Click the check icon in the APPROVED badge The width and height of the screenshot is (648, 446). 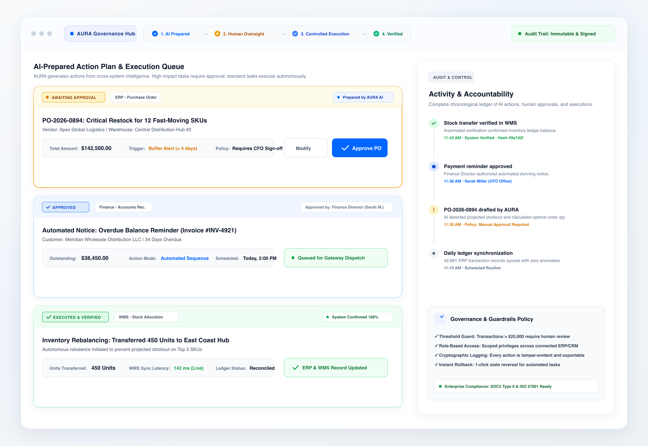(48, 207)
